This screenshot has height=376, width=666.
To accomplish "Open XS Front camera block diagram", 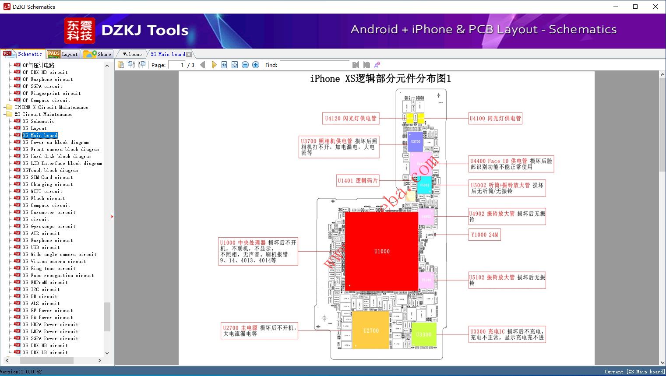I will [61, 149].
